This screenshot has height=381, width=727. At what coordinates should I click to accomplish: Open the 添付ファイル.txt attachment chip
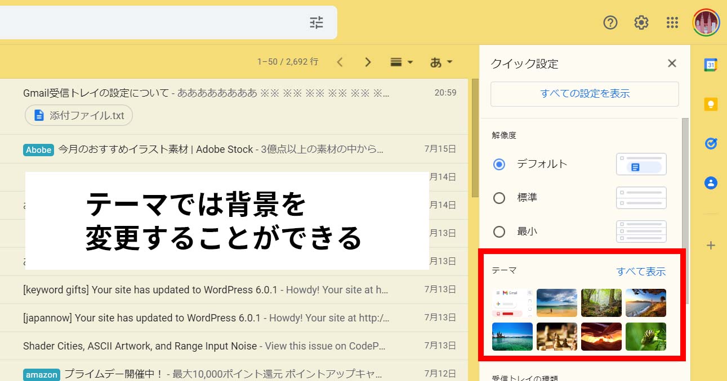(x=79, y=115)
